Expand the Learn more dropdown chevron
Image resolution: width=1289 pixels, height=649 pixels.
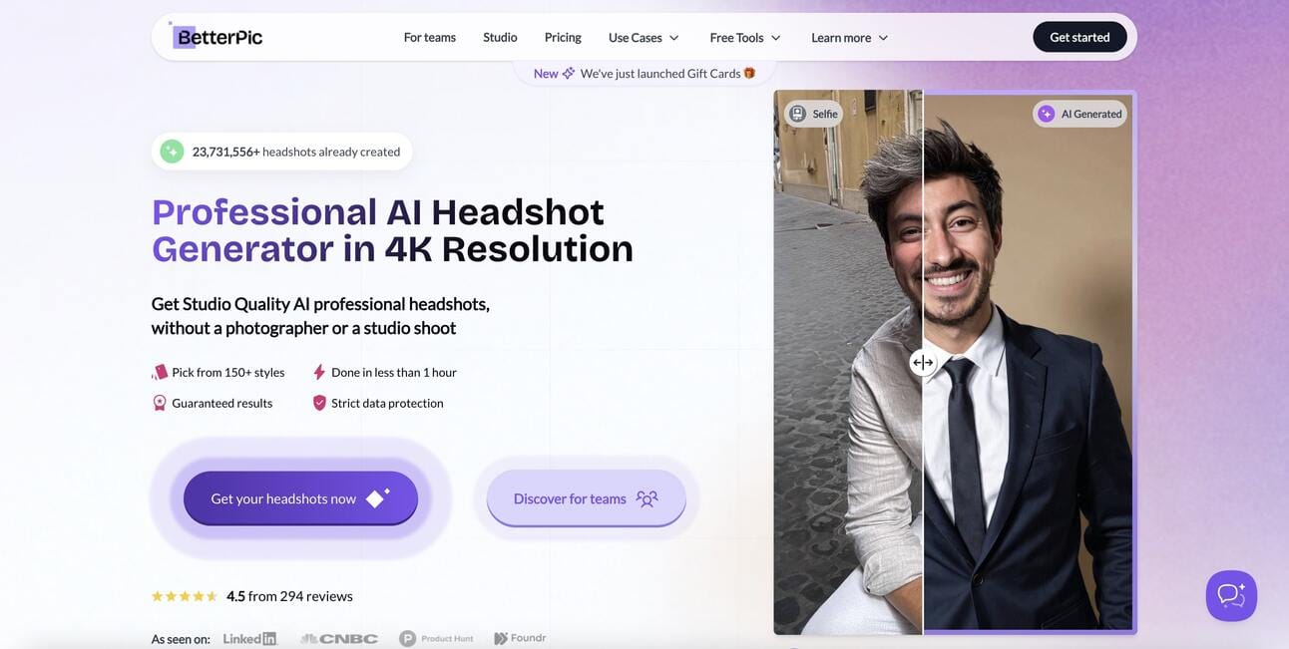coord(883,38)
